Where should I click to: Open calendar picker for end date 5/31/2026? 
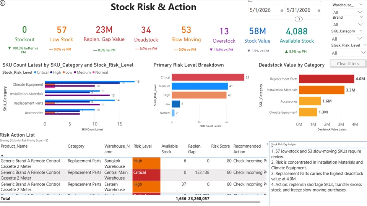click(319, 11)
